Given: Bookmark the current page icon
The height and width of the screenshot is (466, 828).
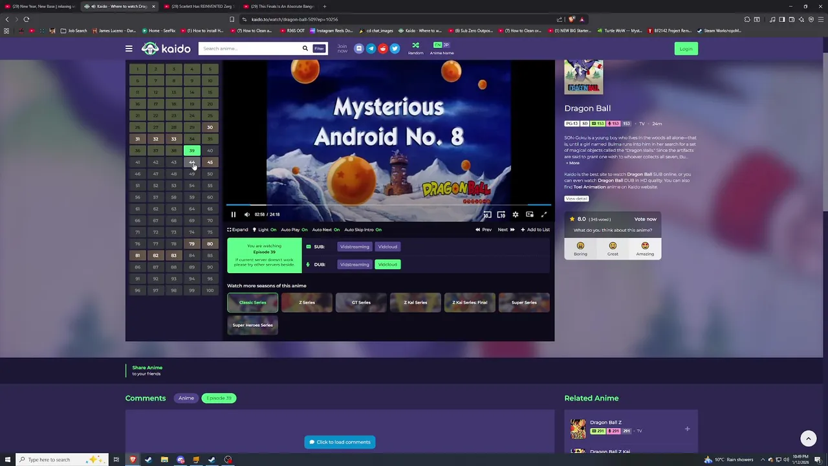Looking at the screenshot, I should [232, 19].
